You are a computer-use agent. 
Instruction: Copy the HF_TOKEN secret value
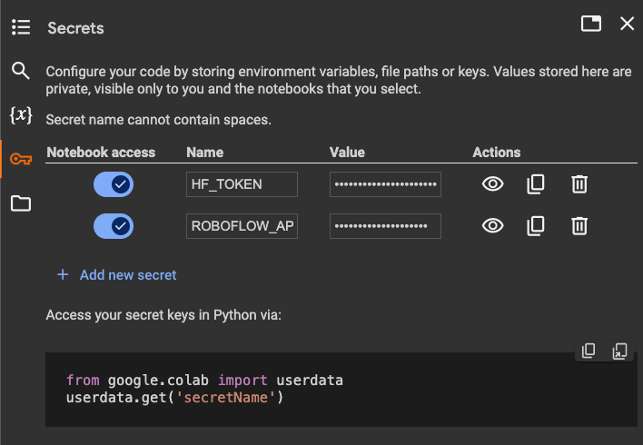(536, 184)
